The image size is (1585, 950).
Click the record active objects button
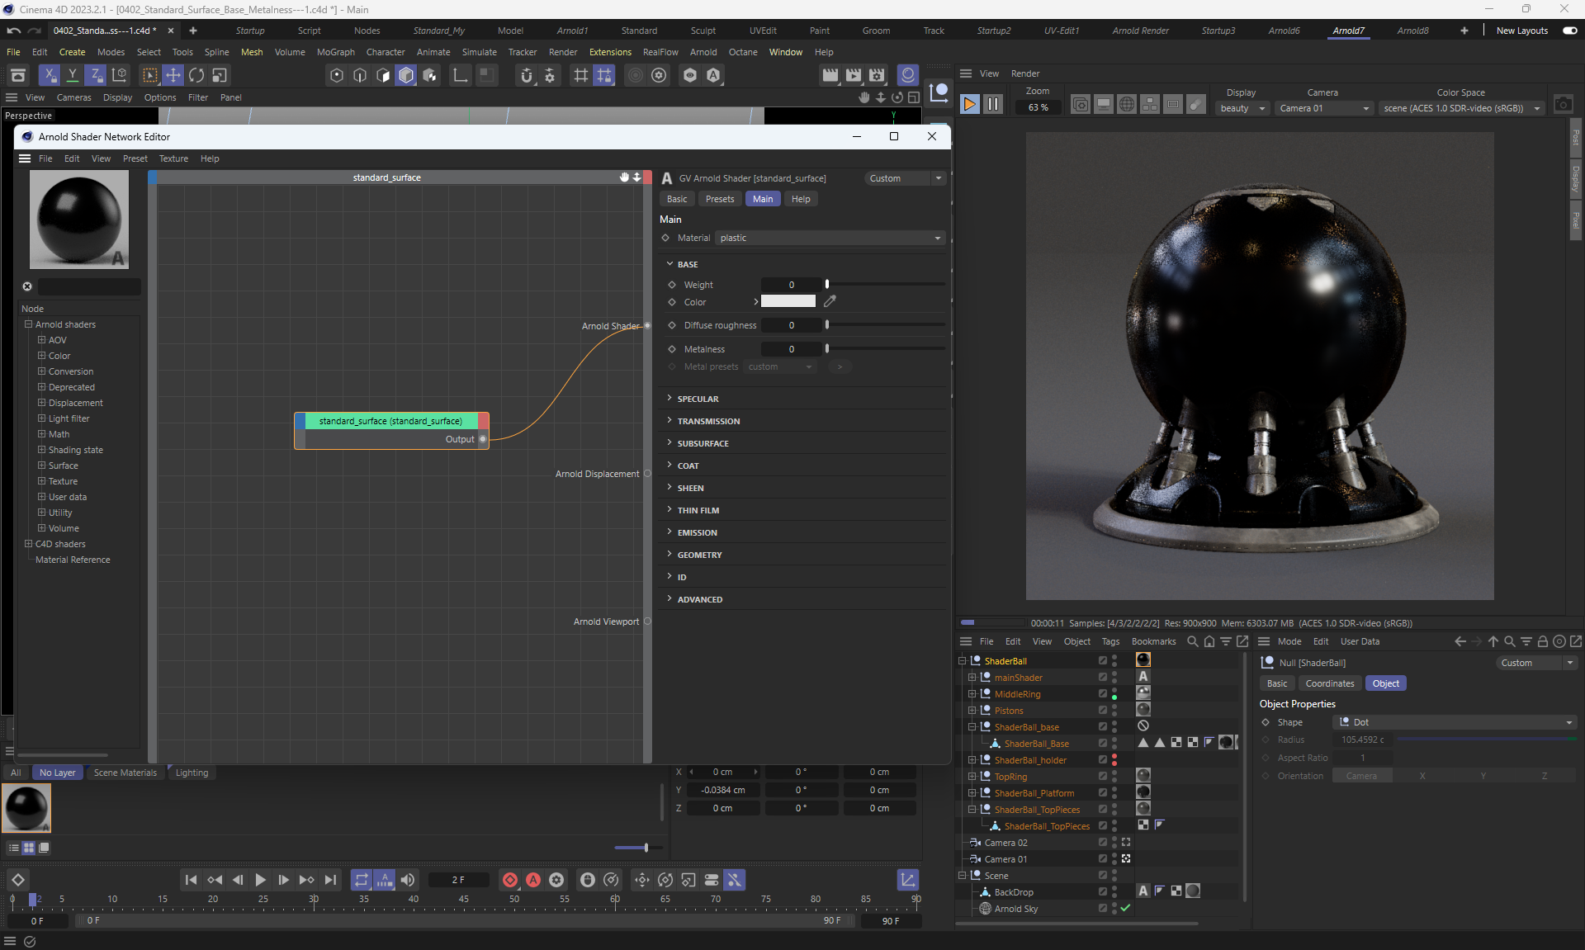click(510, 880)
